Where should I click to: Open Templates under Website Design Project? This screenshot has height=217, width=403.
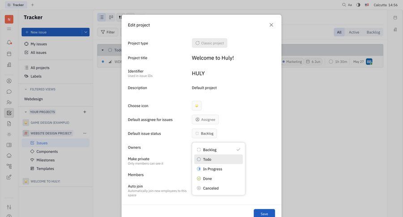45,169
